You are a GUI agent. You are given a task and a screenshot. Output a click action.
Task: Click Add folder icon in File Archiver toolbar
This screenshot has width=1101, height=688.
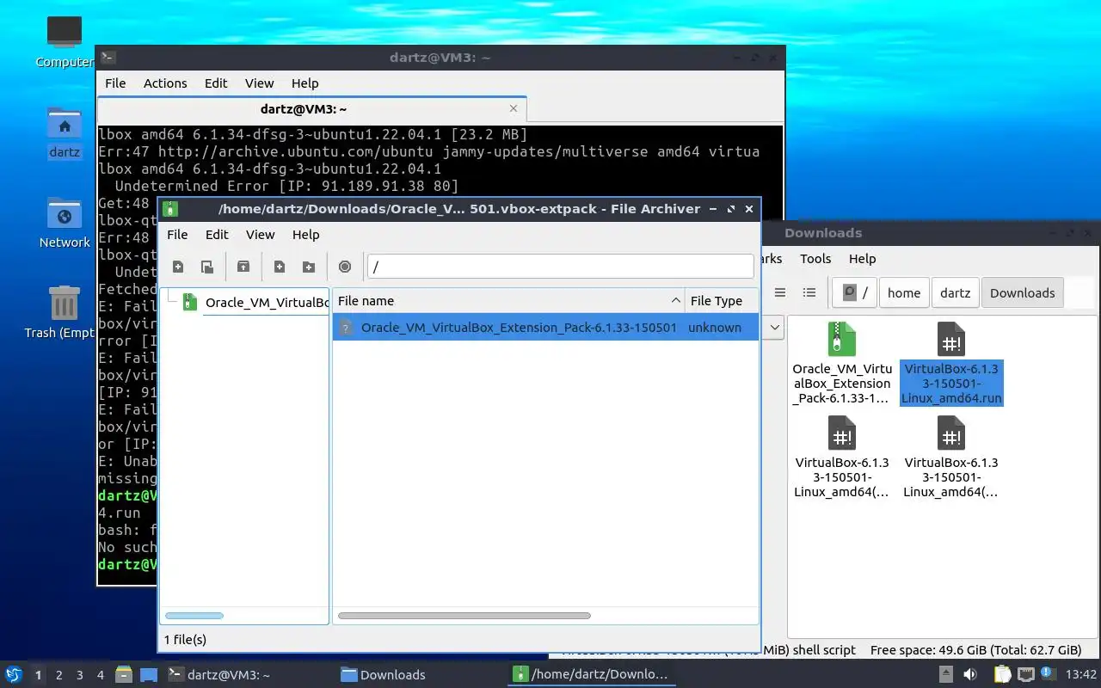[309, 267]
